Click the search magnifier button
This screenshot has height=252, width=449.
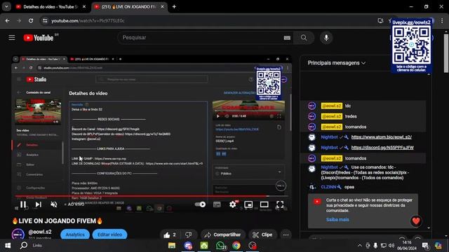(304, 38)
